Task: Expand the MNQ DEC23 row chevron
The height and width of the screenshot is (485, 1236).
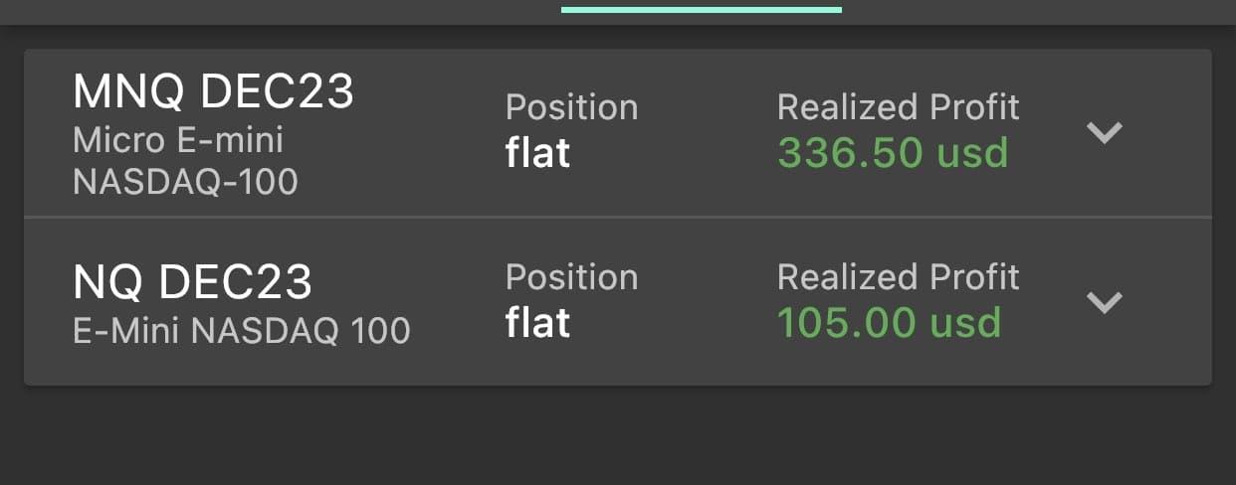Action: (1105, 132)
